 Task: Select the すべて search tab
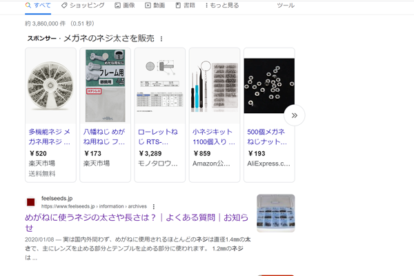pyautogui.click(x=38, y=6)
